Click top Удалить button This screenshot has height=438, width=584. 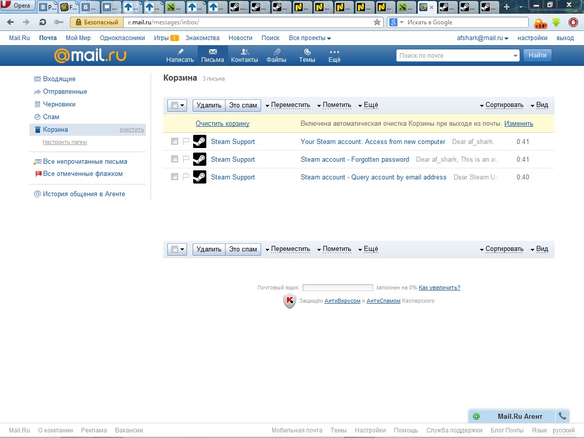tap(209, 105)
